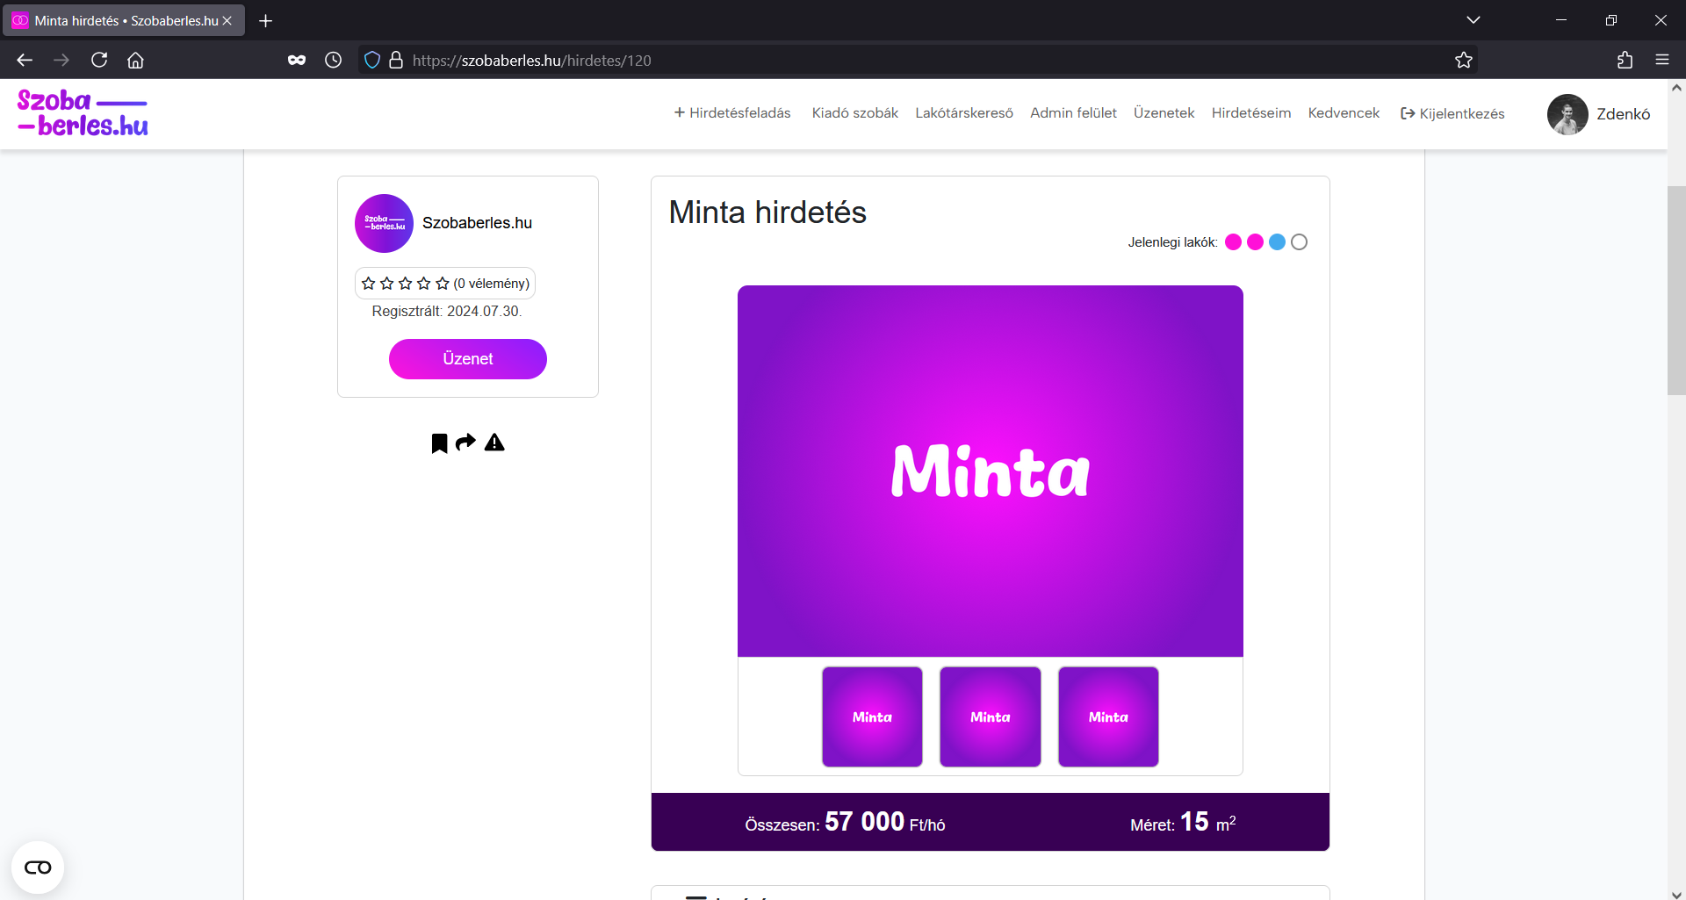1686x900 pixels.
Task: Open the chat widget in bottom corner
Action: 38,868
